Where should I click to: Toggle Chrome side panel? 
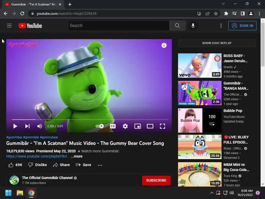click(x=242, y=13)
